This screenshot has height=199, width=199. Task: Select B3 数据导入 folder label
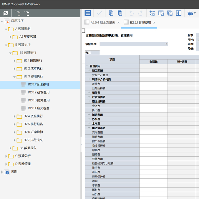pyautogui.click(x=28, y=148)
